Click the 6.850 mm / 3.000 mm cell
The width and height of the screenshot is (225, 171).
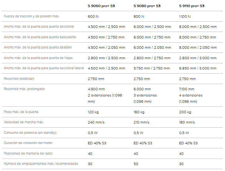point(198,68)
